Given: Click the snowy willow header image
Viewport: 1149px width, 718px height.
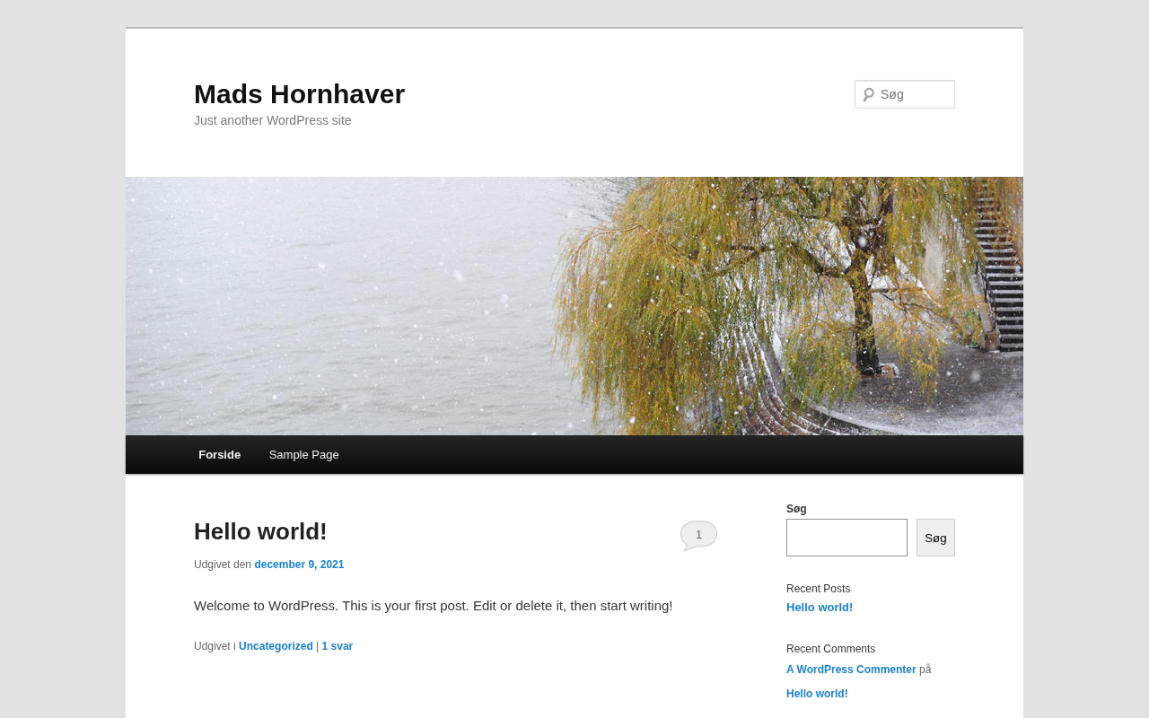Looking at the screenshot, I should 574,306.
